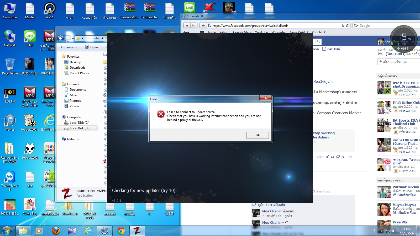
Task: Select the iTunes desktop icon
Action: (x=10, y=123)
